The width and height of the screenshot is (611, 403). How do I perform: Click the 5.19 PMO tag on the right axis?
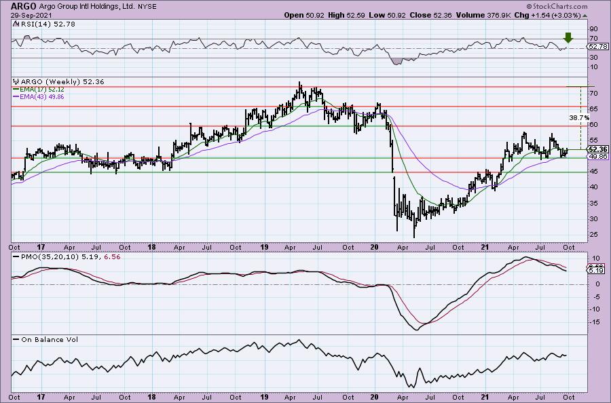pos(597,270)
